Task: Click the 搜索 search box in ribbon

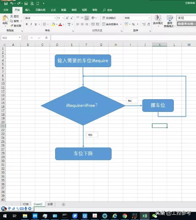Action: pyautogui.click(x=108, y=10)
